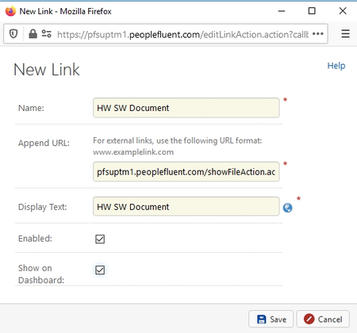Screen dimensions: 357x333
Task: Click the 'Append URL:' label
Action: (x=44, y=143)
